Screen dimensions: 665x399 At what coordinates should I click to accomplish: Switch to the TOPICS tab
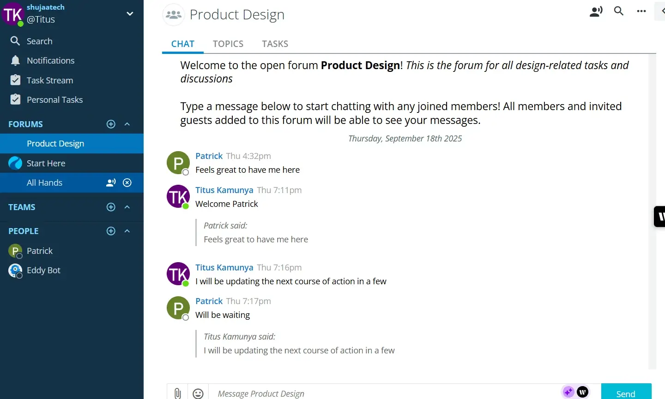[228, 44]
